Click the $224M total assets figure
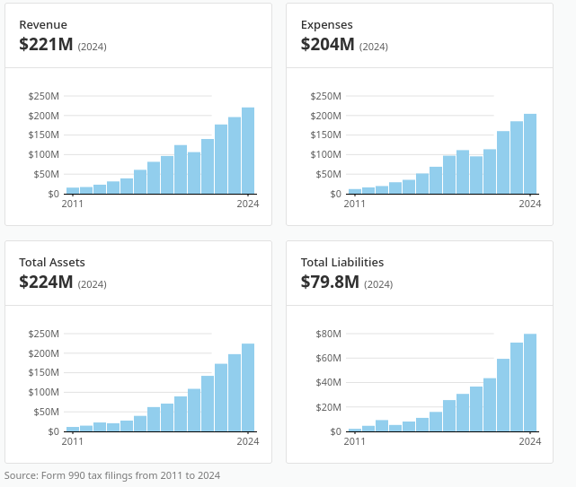 [x=46, y=282]
